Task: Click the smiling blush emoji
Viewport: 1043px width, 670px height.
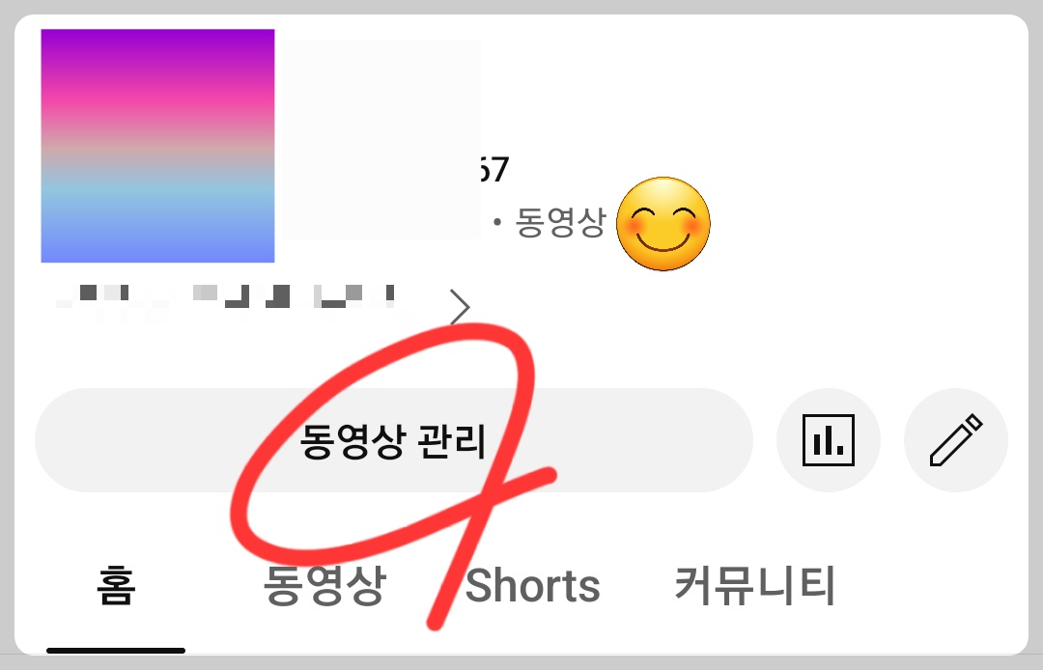Action: tap(663, 224)
